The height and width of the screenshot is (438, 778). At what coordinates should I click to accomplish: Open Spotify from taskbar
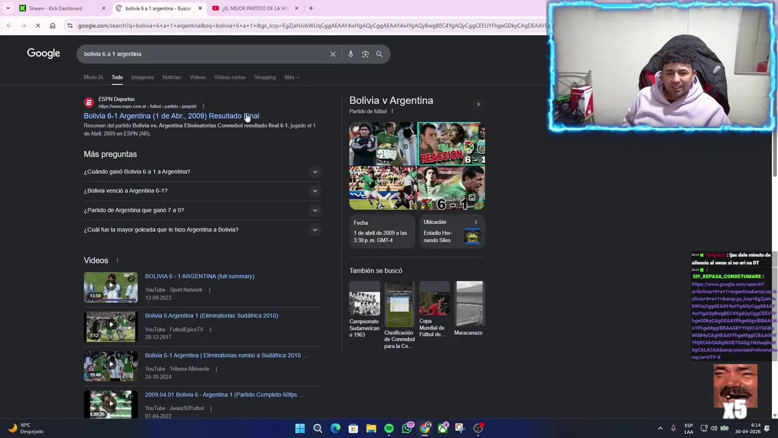389,428
